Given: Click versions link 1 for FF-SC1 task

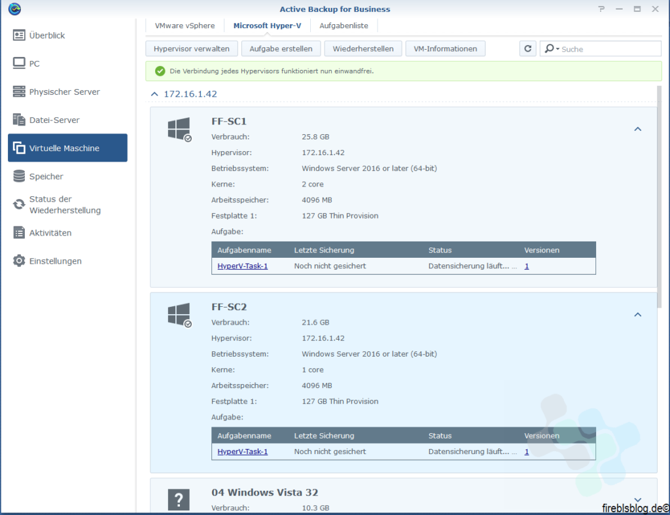Looking at the screenshot, I should [x=527, y=266].
